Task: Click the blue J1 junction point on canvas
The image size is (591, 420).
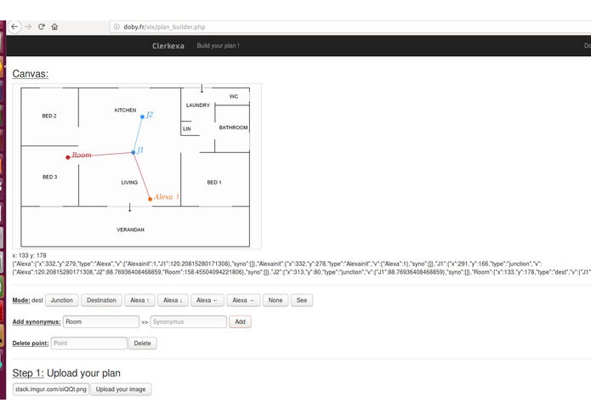Action: point(133,152)
